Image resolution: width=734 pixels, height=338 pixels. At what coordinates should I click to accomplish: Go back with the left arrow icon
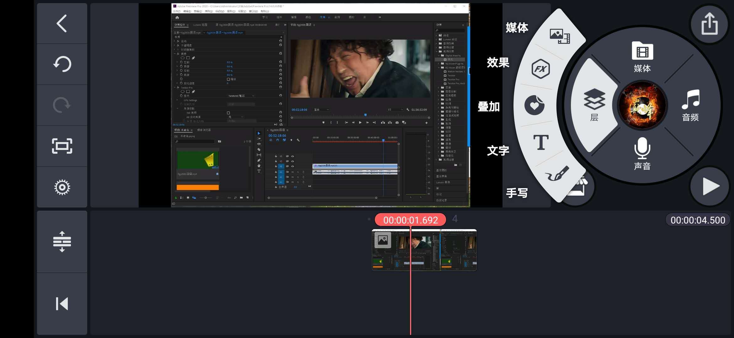62,23
